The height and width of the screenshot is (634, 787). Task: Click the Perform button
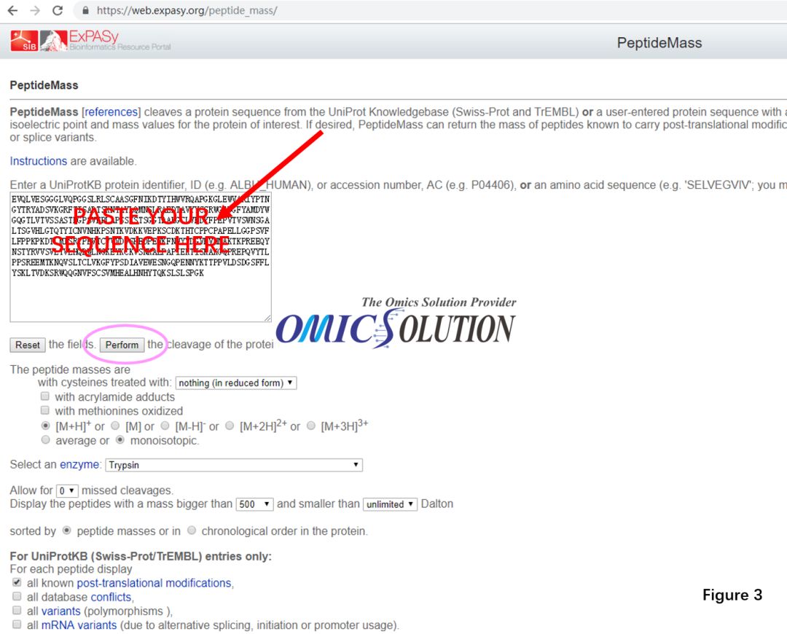[122, 345]
